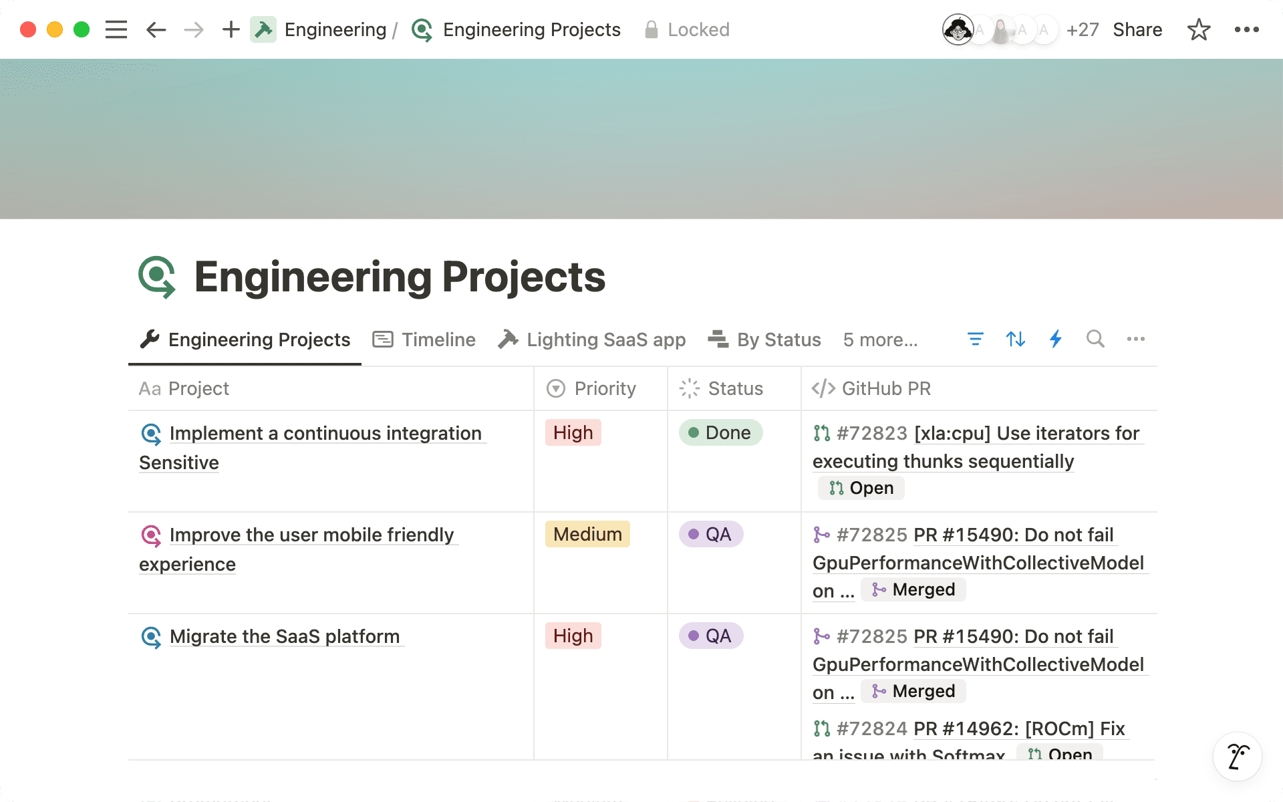Open sort options using the arrows icon

click(1015, 340)
